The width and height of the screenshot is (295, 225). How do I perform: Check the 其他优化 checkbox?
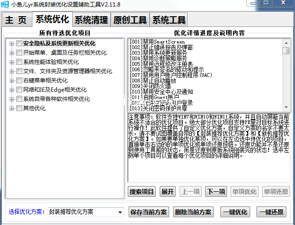click(x=19, y=108)
